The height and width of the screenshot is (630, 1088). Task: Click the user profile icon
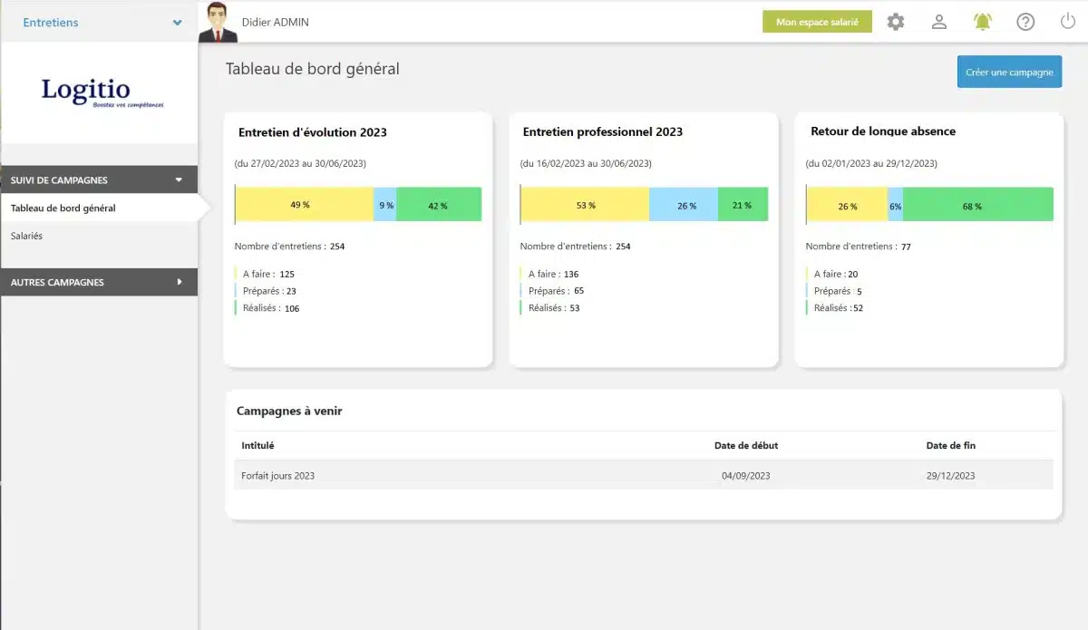click(x=939, y=22)
